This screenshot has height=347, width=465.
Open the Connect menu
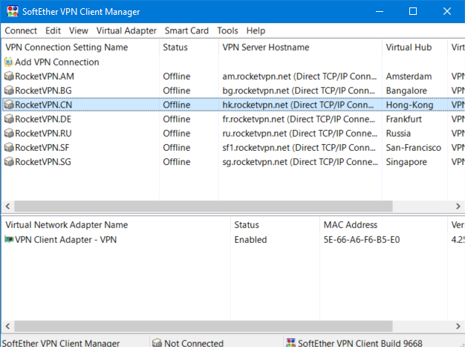[21, 30]
